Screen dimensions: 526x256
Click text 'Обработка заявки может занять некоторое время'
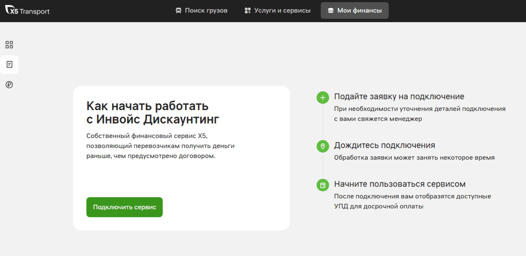(x=414, y=158)
